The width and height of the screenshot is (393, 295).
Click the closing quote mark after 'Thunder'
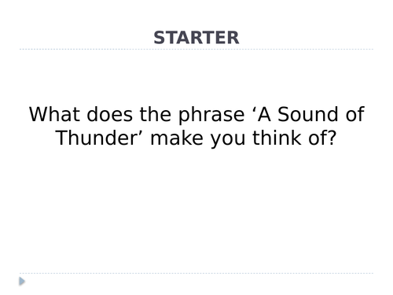[x=141, y=132]
